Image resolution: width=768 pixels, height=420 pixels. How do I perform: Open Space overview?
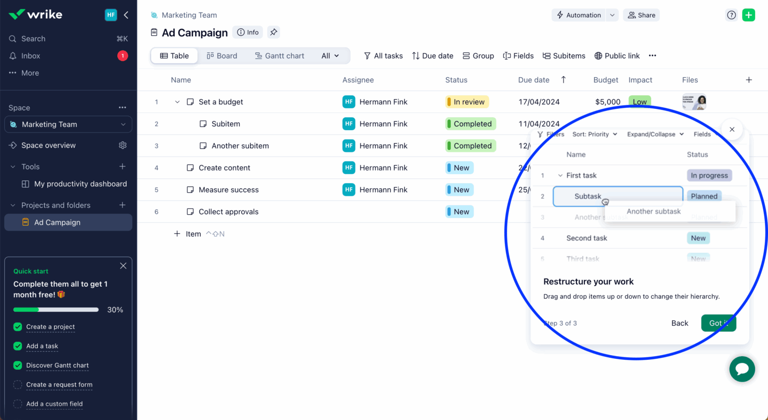(x=48, y=145)
